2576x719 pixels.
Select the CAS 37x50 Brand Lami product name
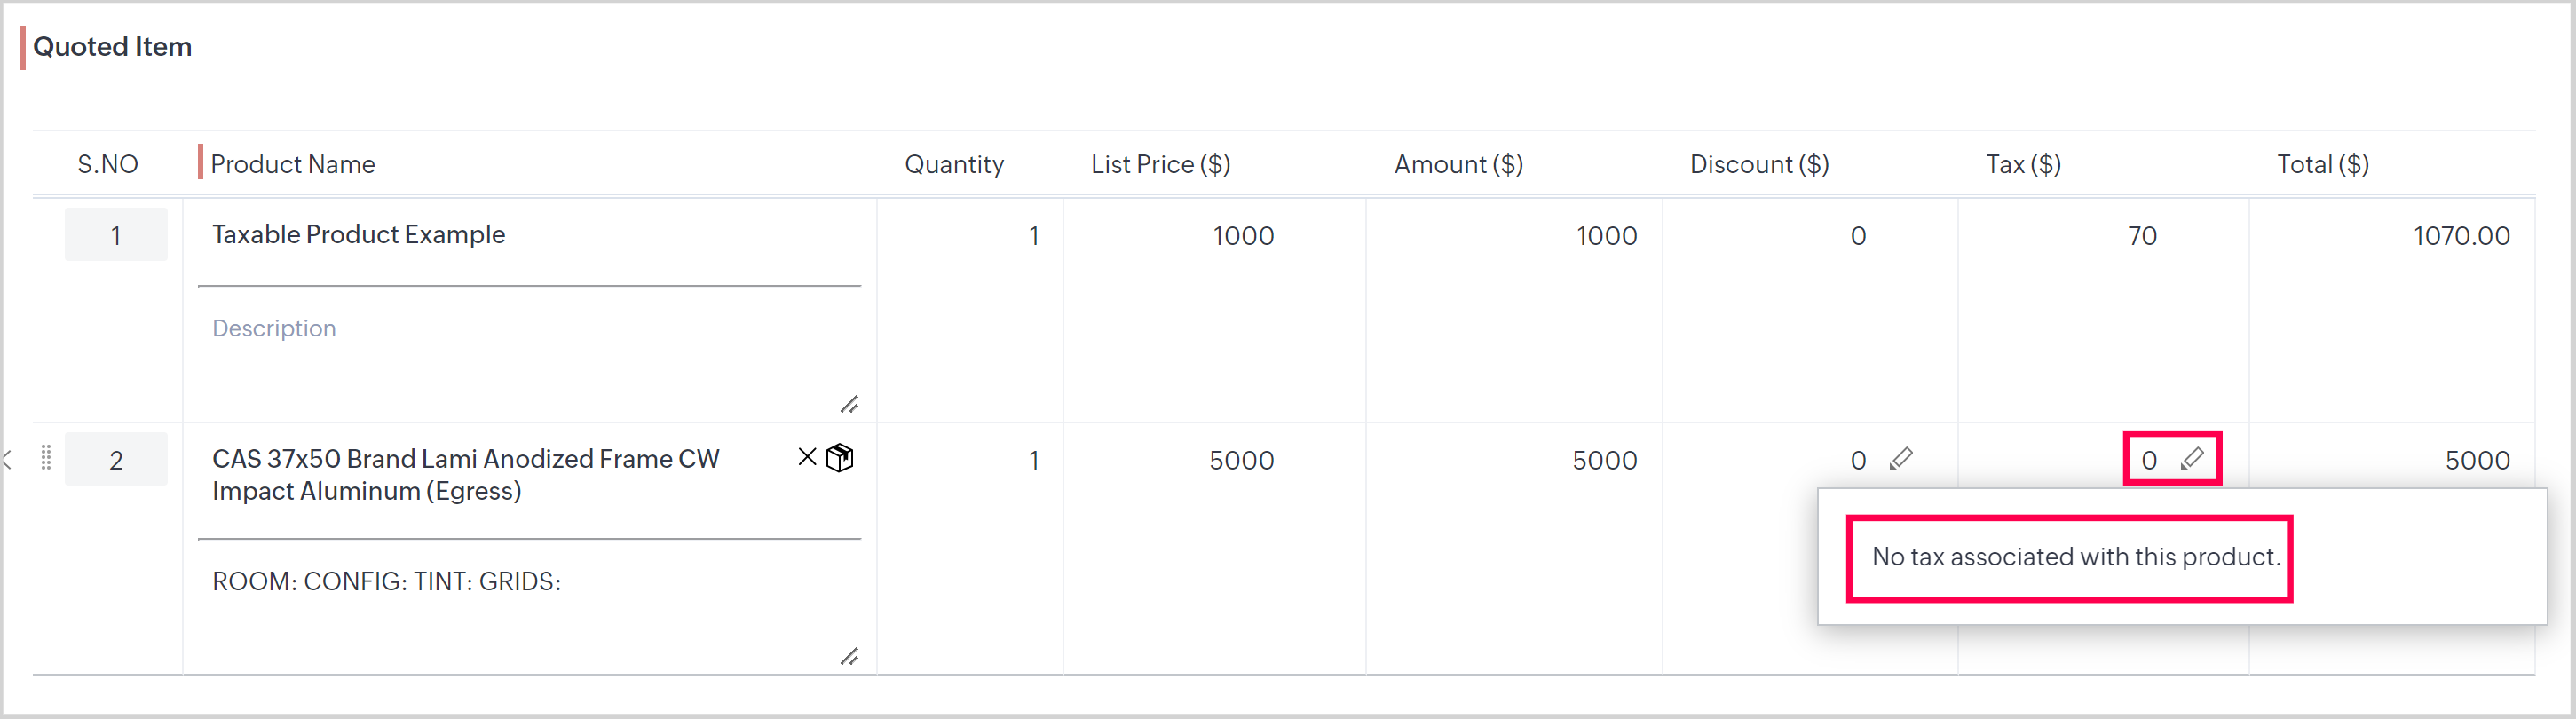click(465, 474)
